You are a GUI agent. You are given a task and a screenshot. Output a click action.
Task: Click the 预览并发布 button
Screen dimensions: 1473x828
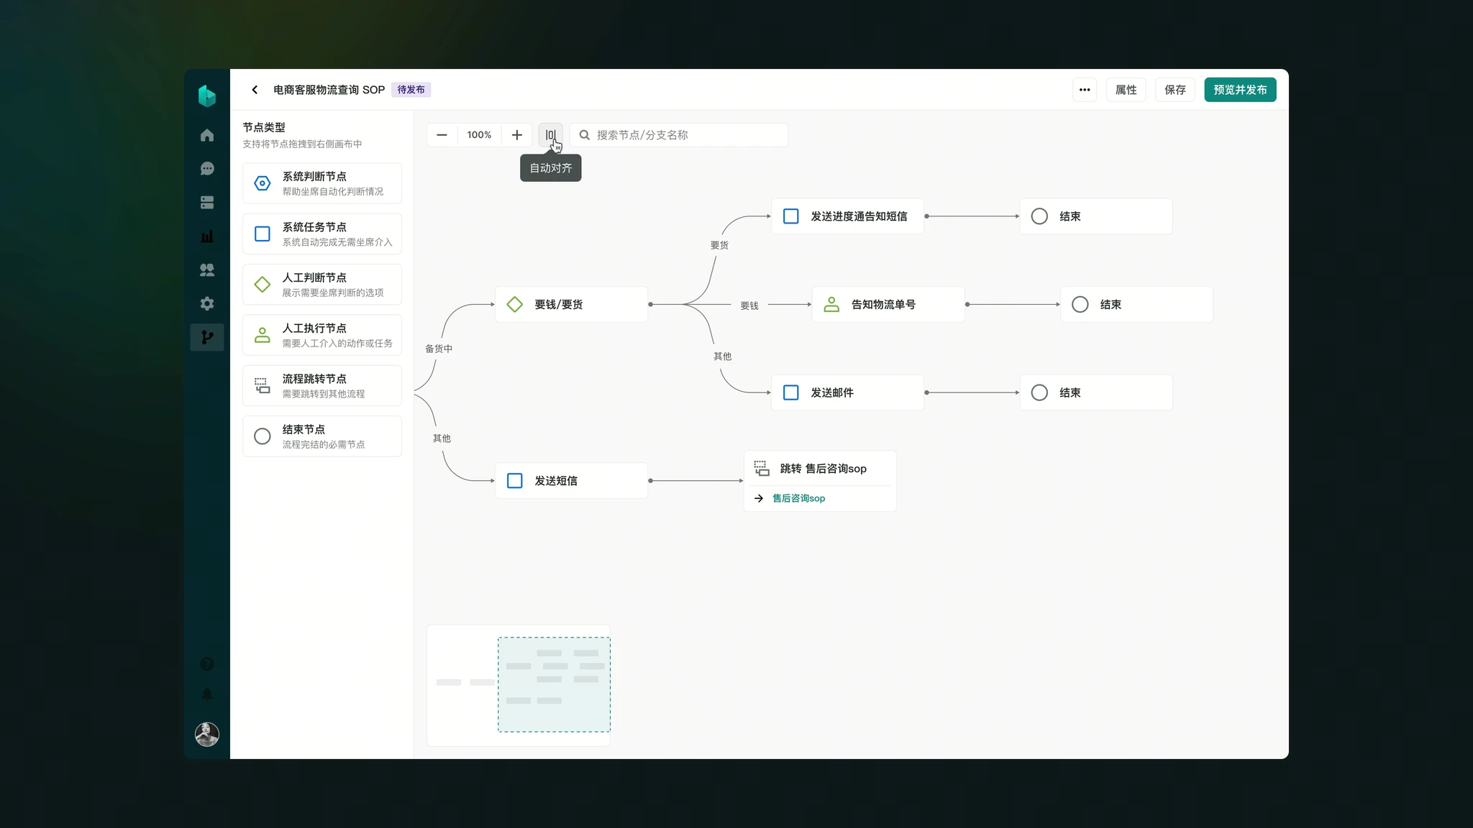pyautogui.click(x=1240, y=90)
